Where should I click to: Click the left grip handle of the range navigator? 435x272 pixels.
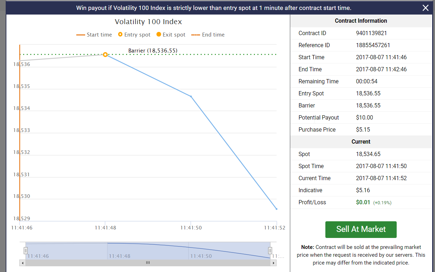click(x=25, y=250)
